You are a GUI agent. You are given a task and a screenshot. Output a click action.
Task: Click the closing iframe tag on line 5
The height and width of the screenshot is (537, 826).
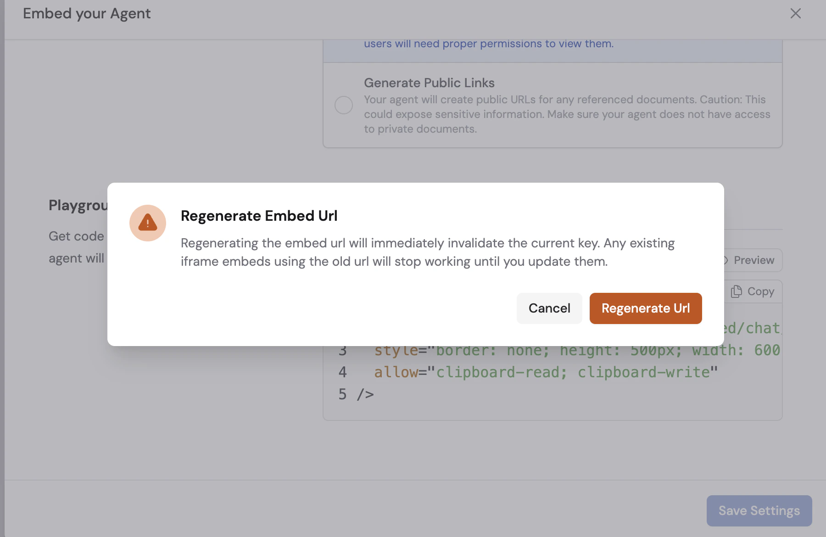(366, 394)
